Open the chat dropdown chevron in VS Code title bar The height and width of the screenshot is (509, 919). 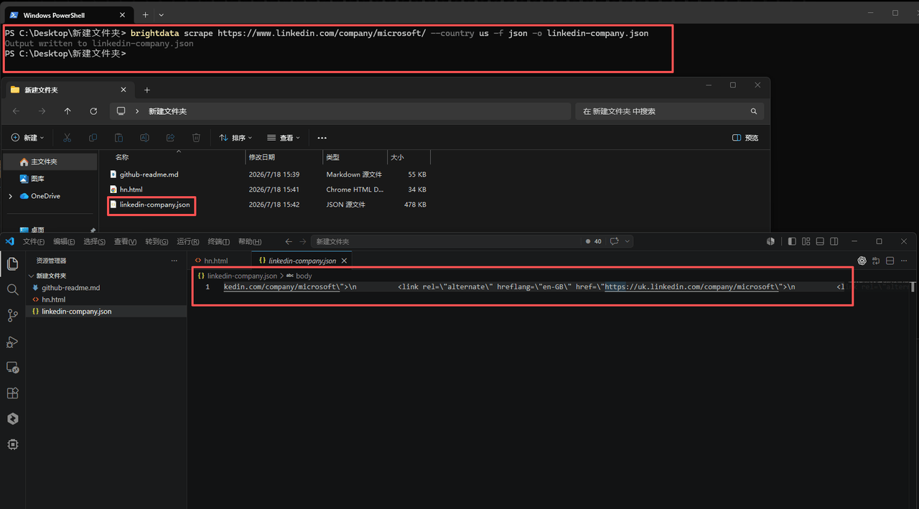pos(628,241)
